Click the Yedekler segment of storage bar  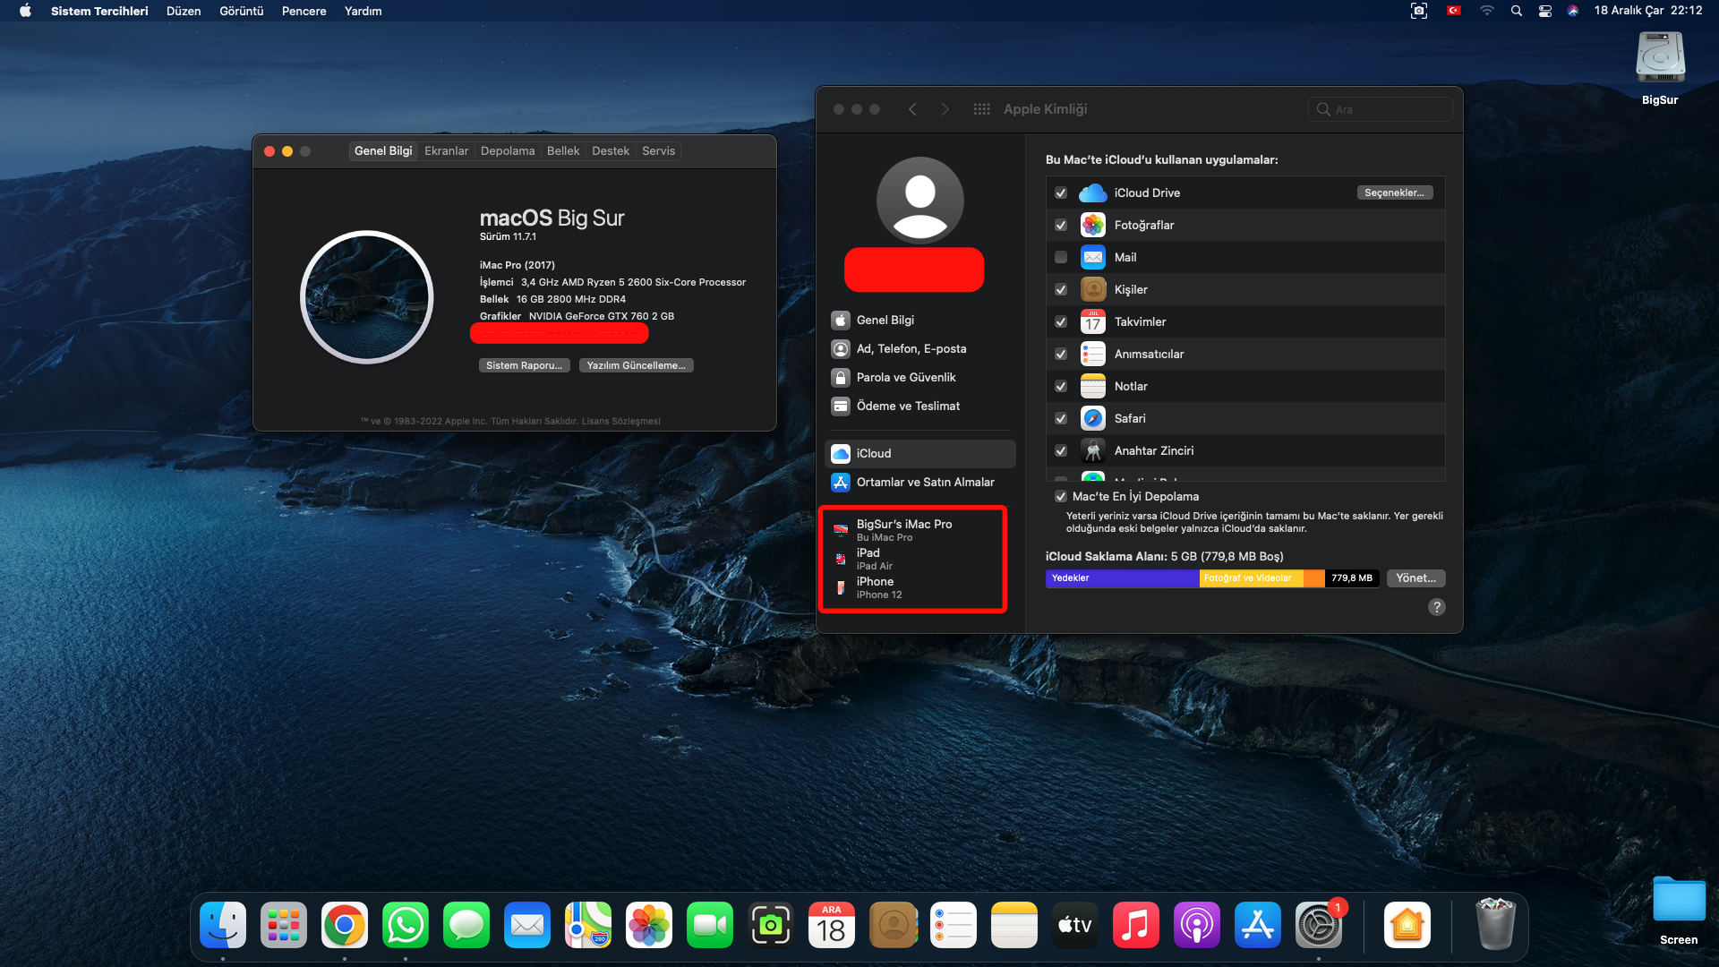[x=1121, y=578]
